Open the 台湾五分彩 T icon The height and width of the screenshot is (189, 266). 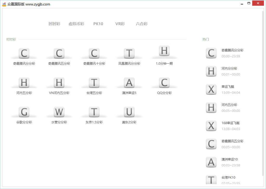pyautogui.click(x=94, y=83)
